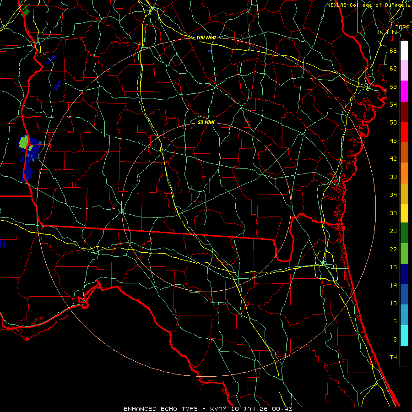The height and width of the screenshot is (412, 412).
Task: Click the dark green scale swatch
Action: 404,233
